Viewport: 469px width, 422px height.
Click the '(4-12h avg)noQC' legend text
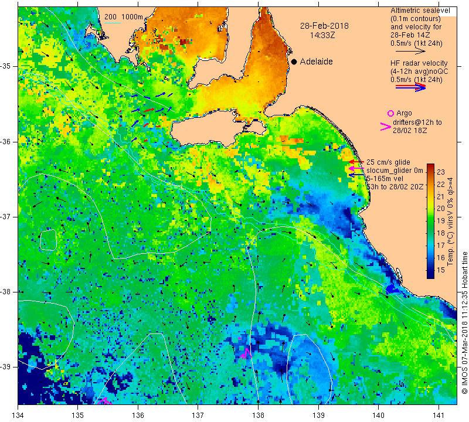(419, 71)
